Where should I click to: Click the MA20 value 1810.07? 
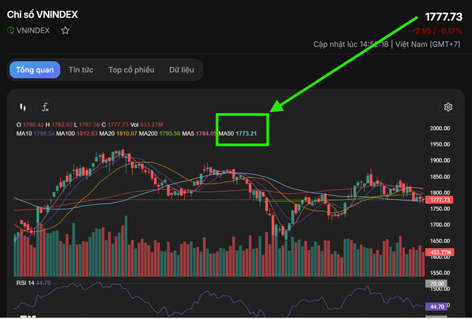click(x=127, y=133)
